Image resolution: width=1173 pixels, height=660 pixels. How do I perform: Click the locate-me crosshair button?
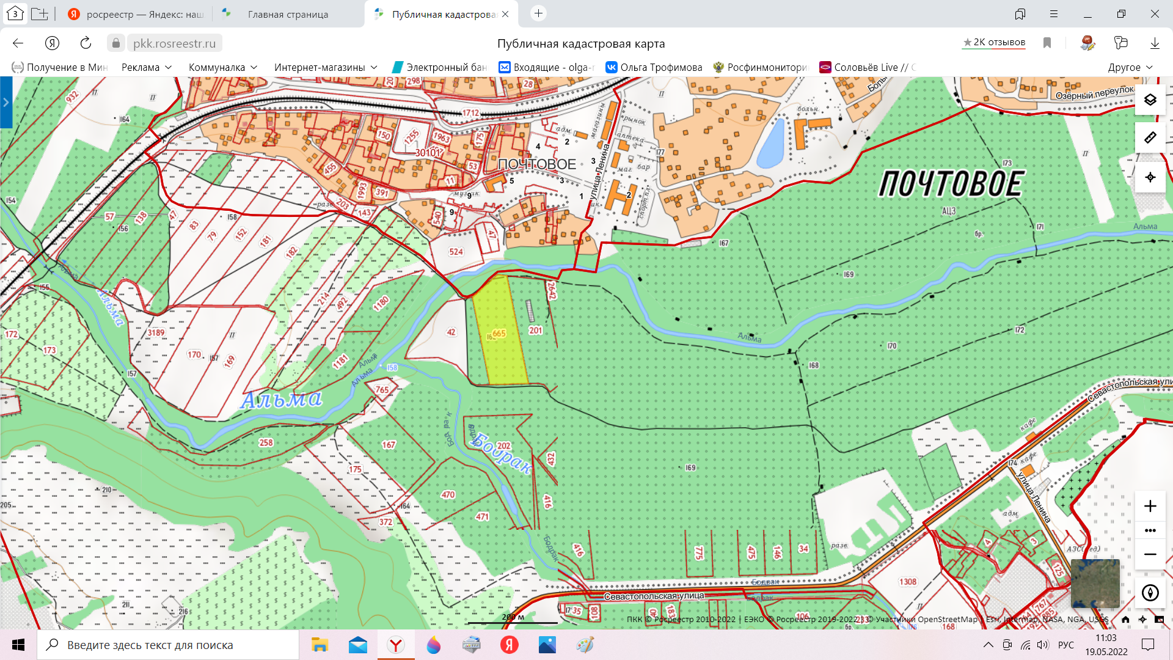point(1150,177)
